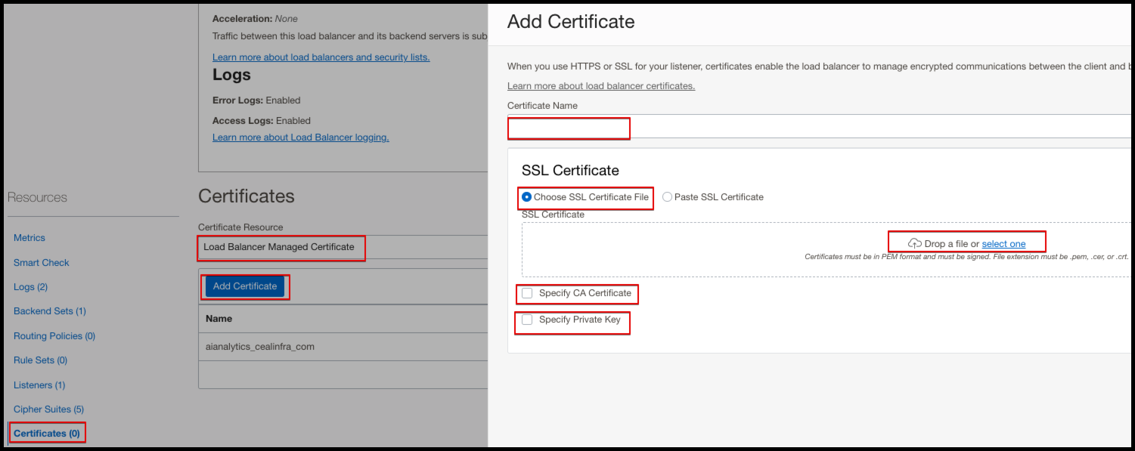Viewport: 1135px width, 451px height.
Task: Select Choose SSL Certificate File radio button
Action: (x=527, y=197)
